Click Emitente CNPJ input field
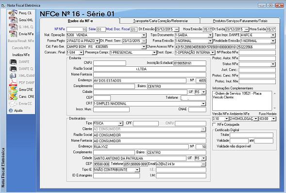Viewport: 286px width, 193px height. 110,63
